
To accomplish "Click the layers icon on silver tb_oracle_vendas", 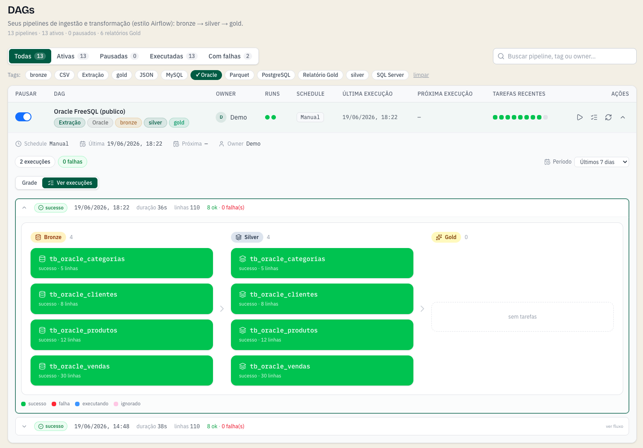I will click(243, 366).
